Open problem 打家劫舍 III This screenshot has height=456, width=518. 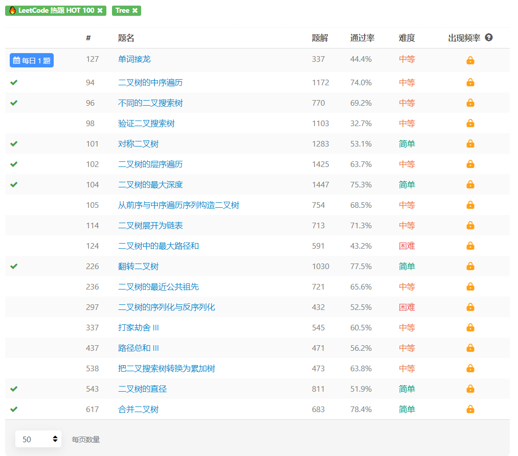click(139, 328)
